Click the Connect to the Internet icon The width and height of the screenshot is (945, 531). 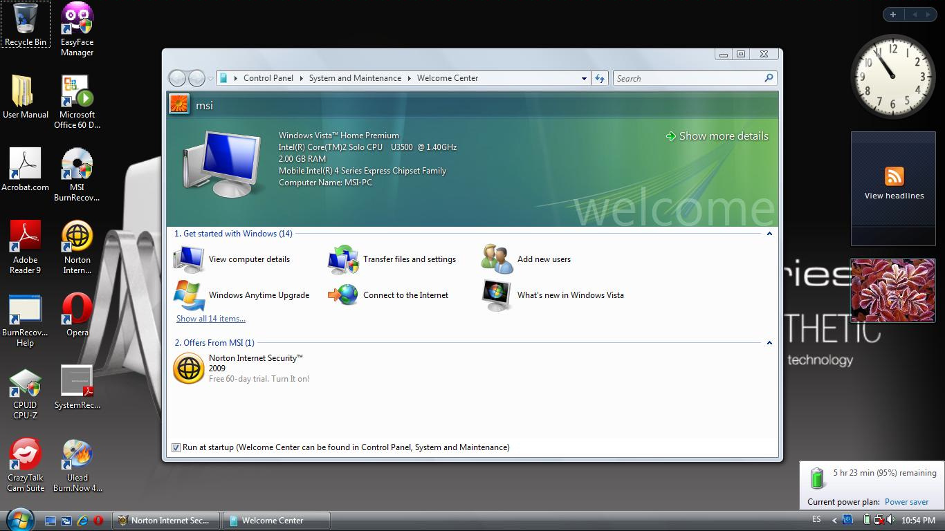click(343, 295)
